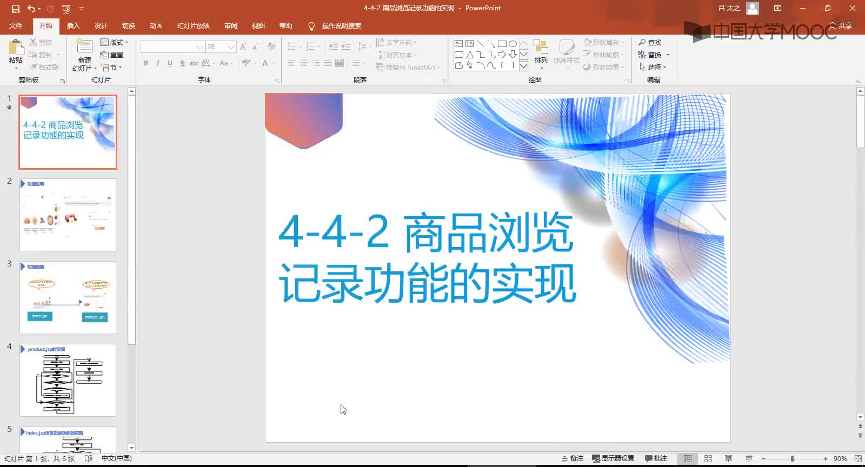Select the oval shape
Screen dimensions: 865x467
[513, 43]
